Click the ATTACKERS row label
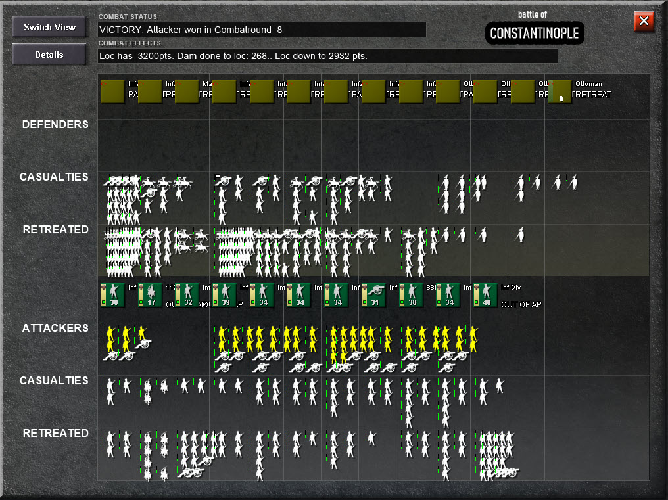The height and width of the screenshot is (500, 668). click(x=55, y=328)
